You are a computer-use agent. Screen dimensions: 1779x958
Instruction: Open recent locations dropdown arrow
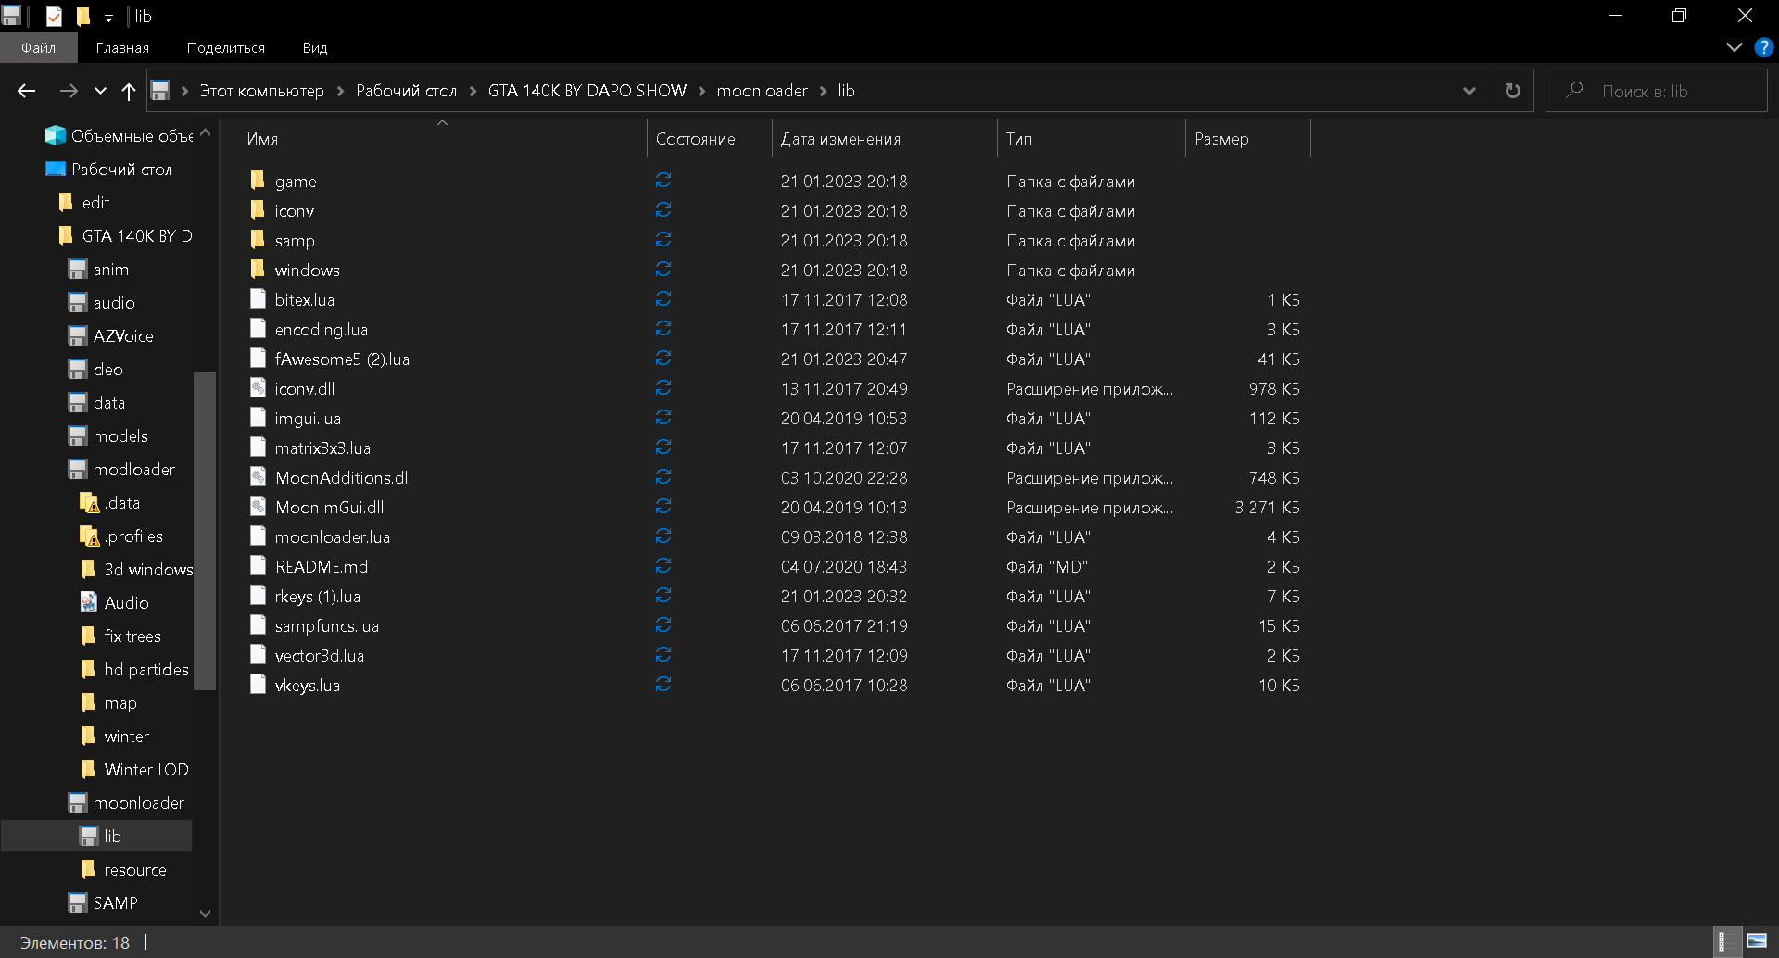[100, 91]
